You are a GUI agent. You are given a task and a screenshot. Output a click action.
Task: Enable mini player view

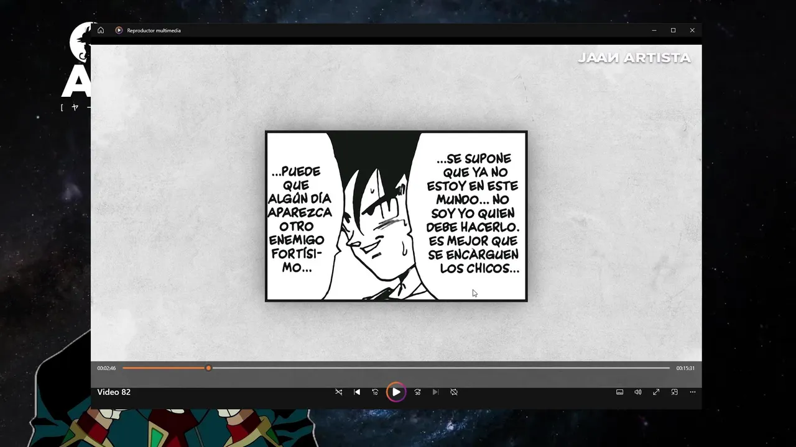click(674, 392)
